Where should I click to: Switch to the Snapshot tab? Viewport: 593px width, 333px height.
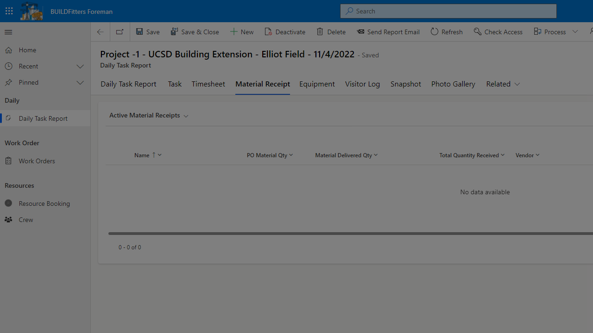(406, 84)
